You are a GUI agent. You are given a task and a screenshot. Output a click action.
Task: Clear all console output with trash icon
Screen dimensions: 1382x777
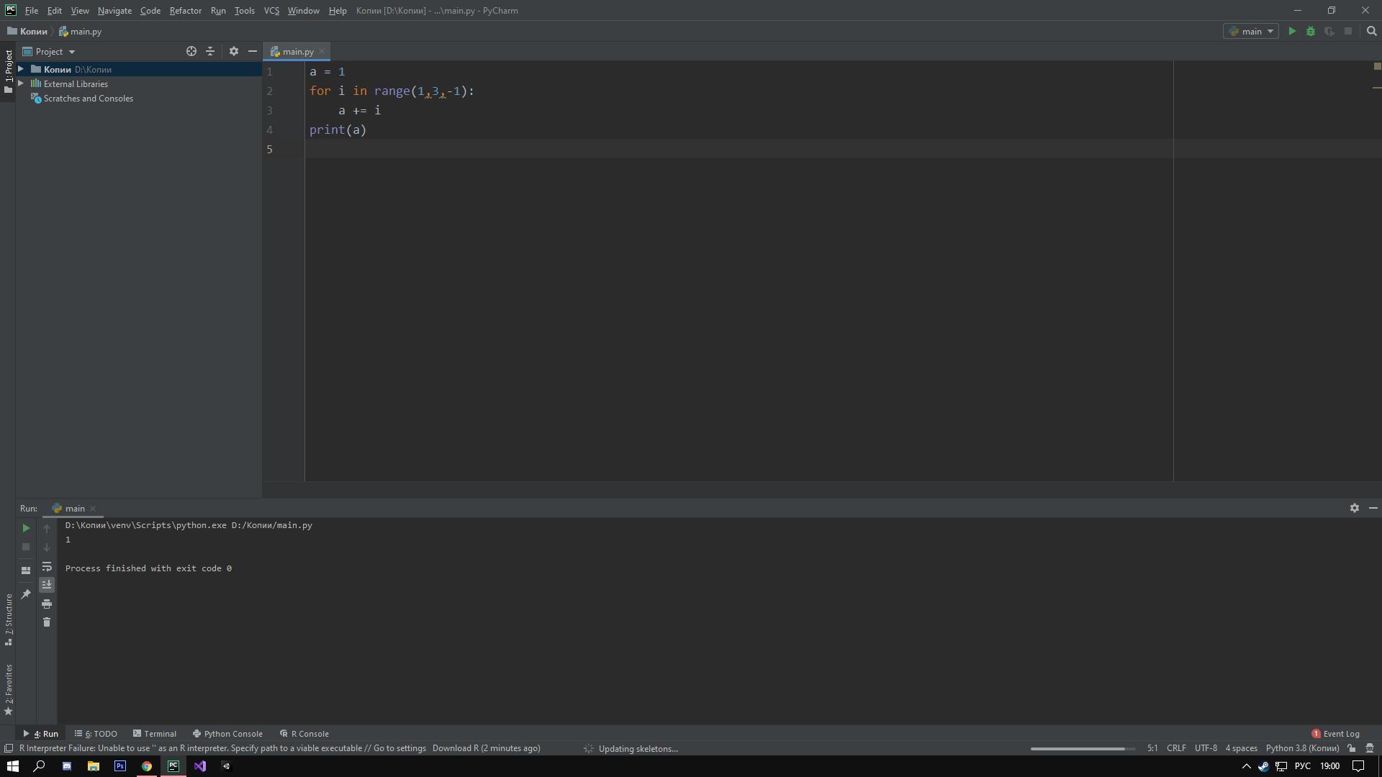(x=47, y=622)
